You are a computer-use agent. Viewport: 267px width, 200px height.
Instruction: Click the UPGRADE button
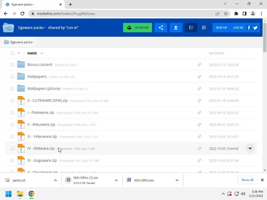click(x=138, y=28)
